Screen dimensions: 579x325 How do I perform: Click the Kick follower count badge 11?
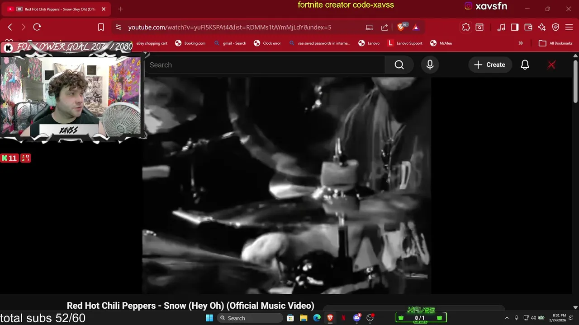[x=9, y=158]
